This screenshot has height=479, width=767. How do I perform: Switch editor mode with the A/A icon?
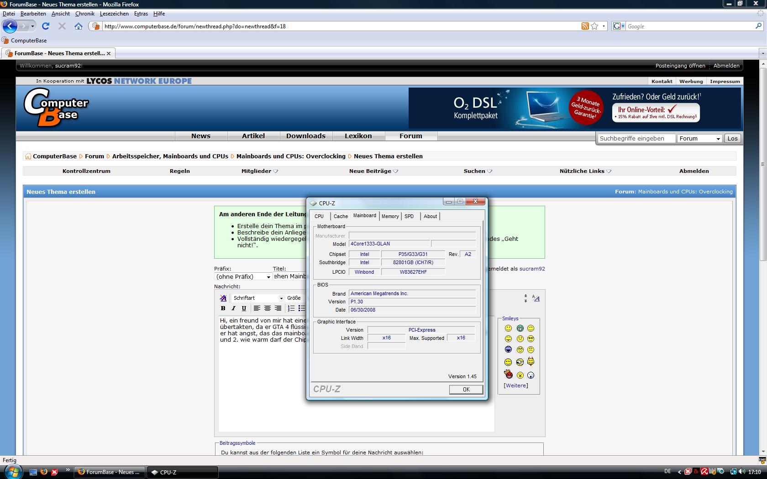[536, 298]
